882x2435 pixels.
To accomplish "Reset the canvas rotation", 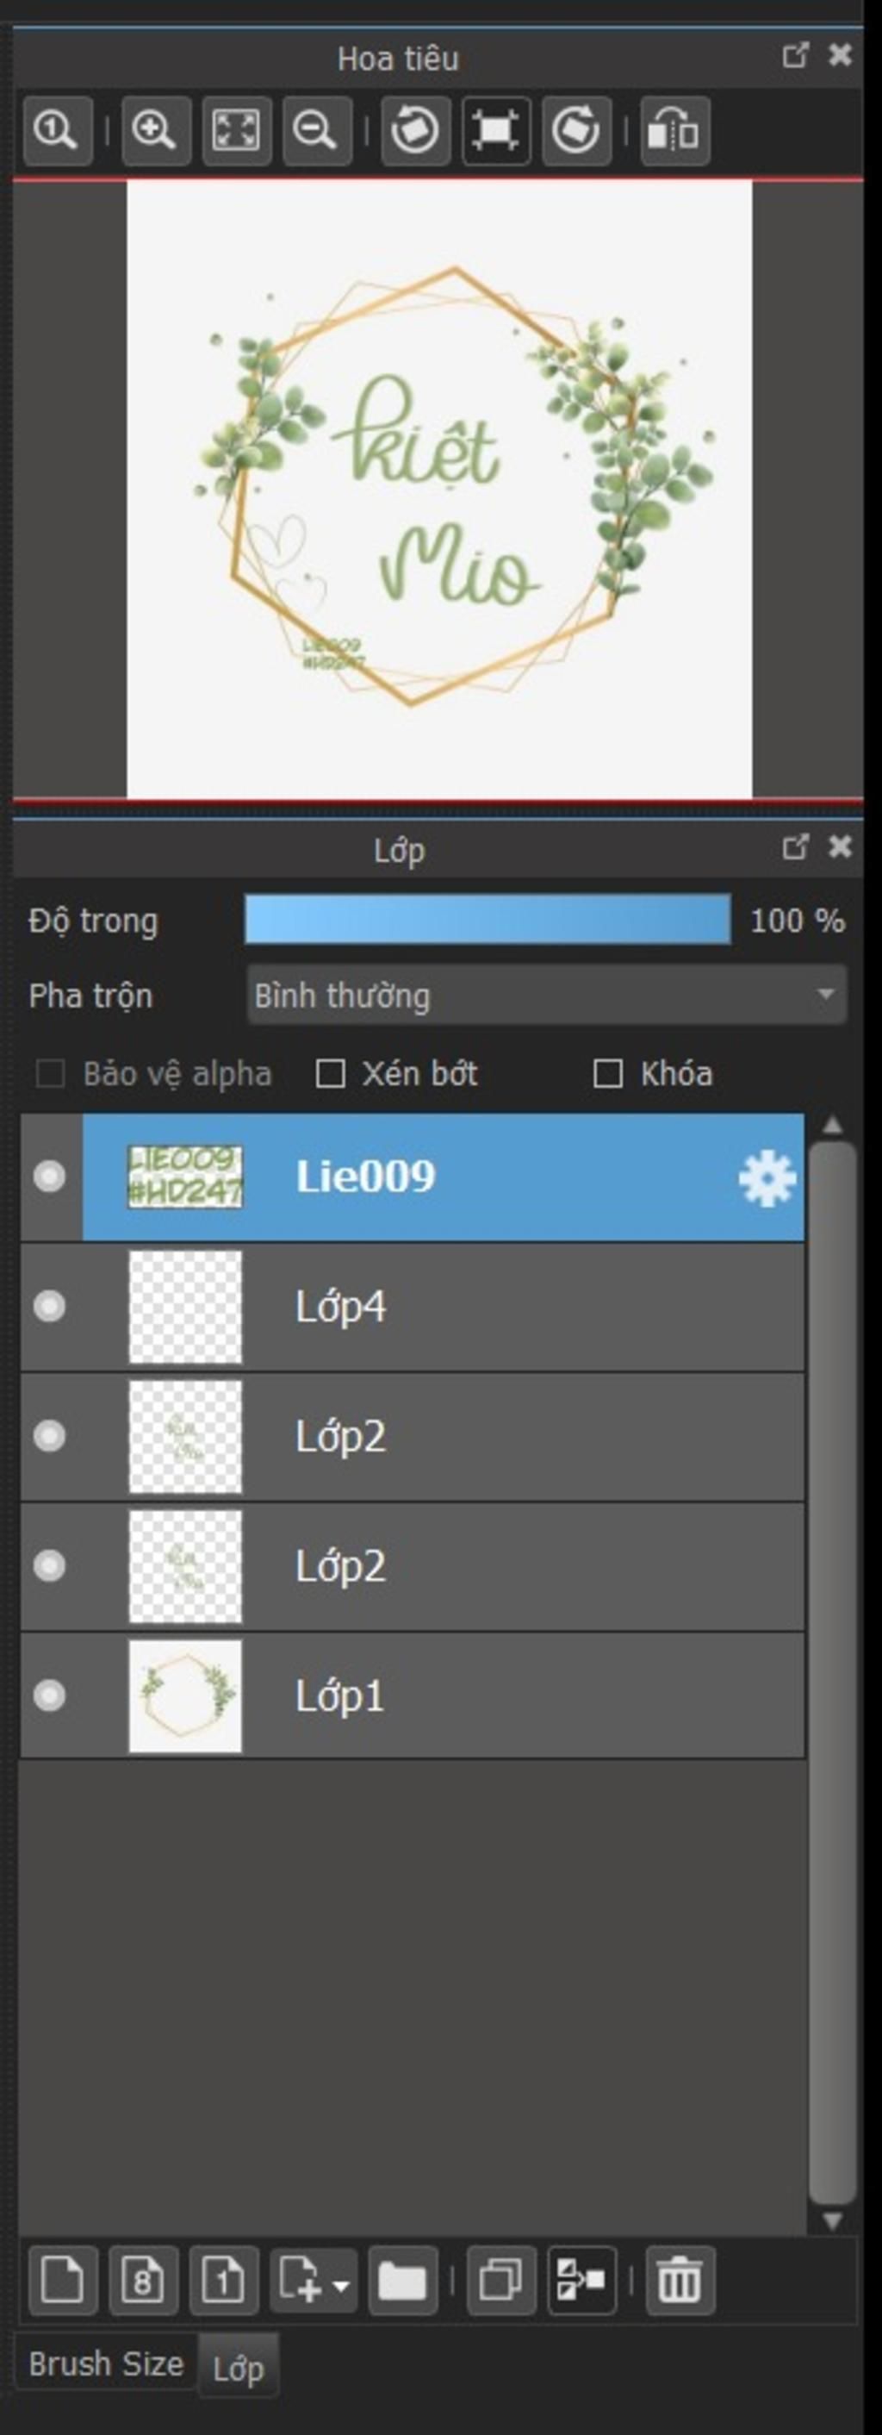I will point(496,130).
